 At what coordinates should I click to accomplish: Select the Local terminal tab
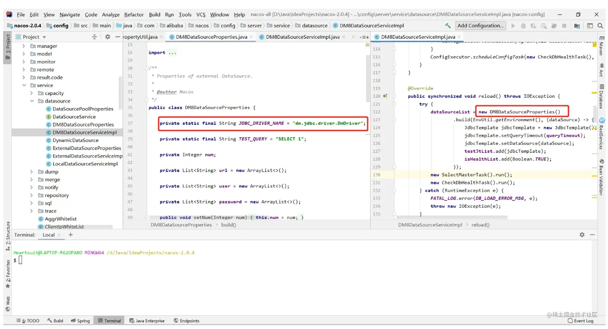(49, 235)
